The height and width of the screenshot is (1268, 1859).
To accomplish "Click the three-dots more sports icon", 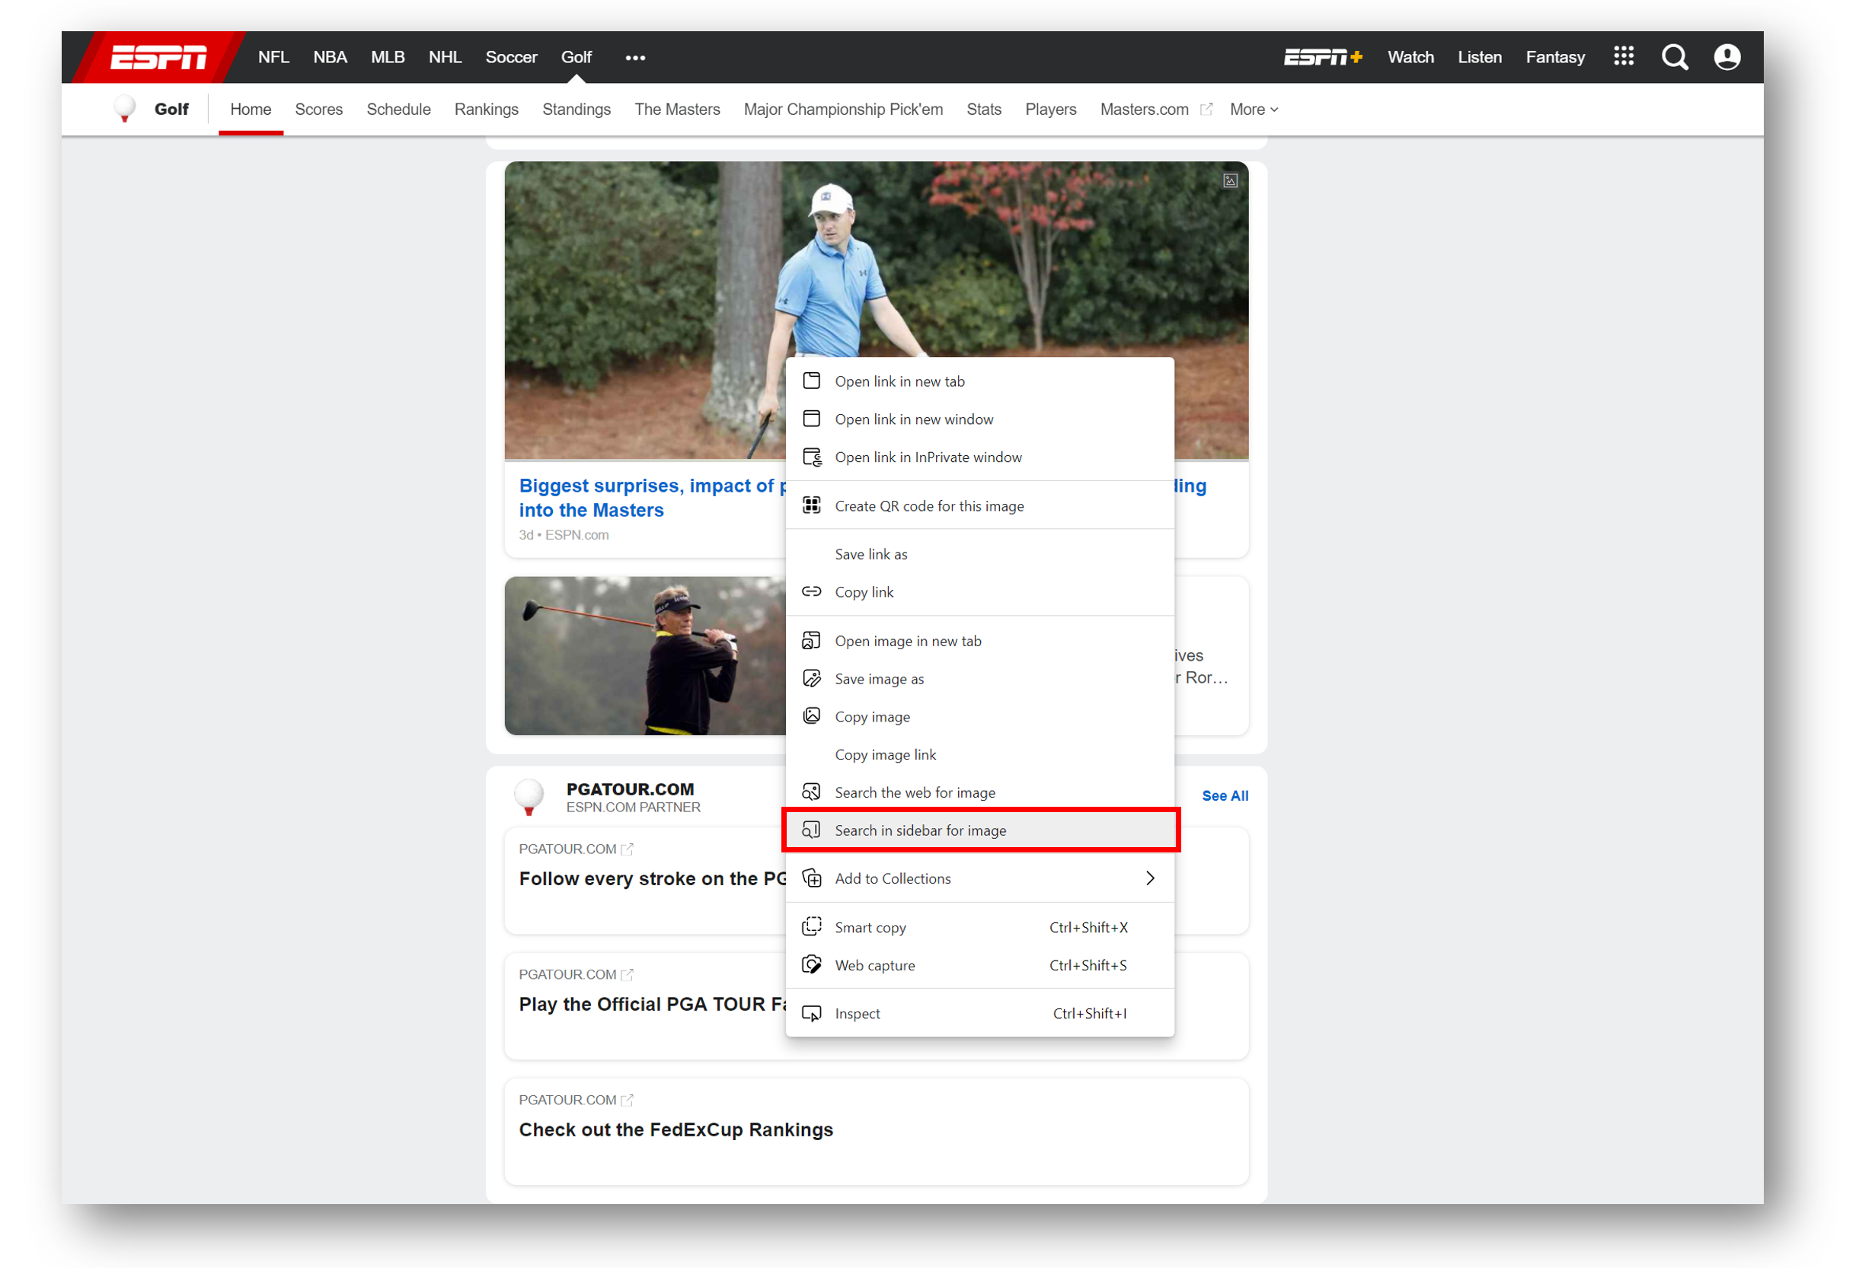I will (635, 58).
